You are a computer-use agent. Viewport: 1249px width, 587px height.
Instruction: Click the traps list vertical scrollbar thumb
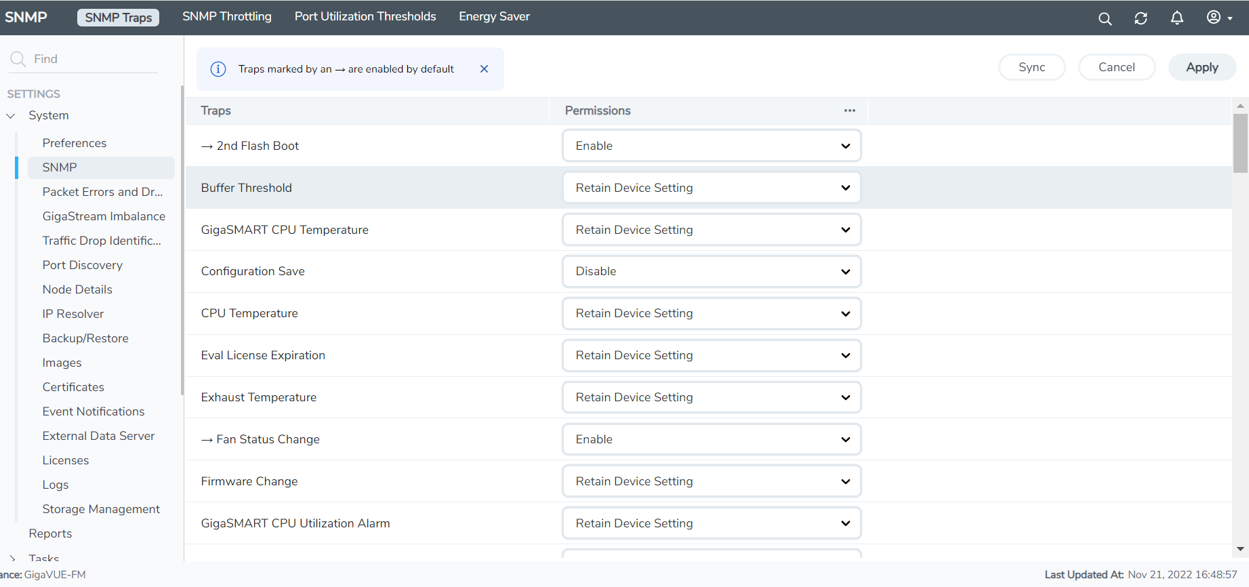click(1240, 142)
